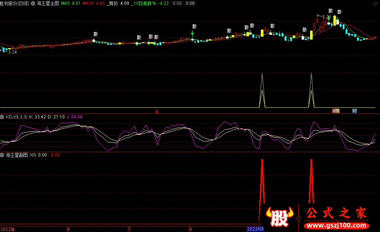
Task: Click the red information marker below main chart
Action: click(157, 111)
